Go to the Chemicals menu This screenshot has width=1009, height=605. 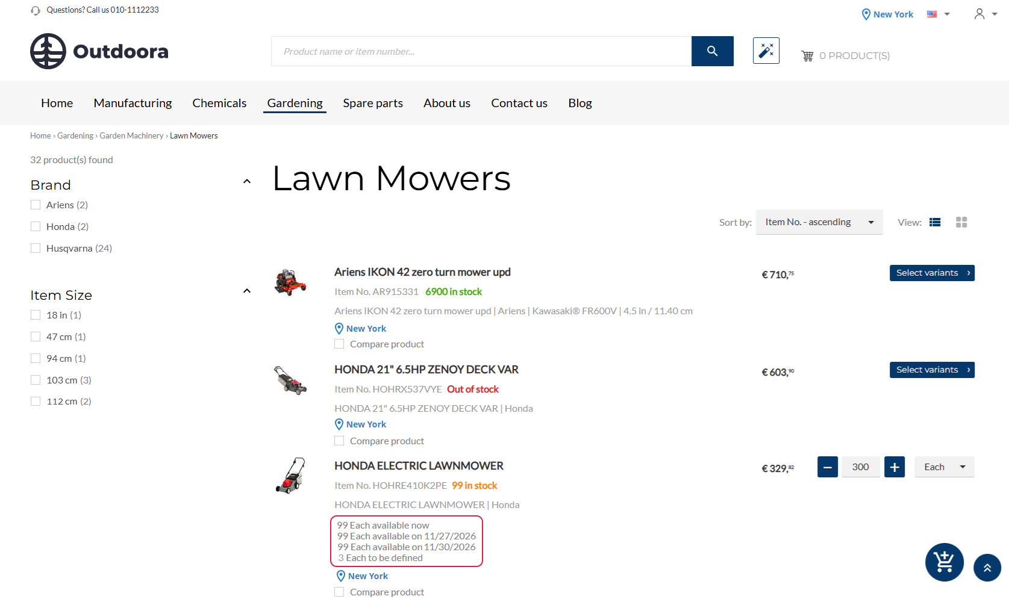219,103
